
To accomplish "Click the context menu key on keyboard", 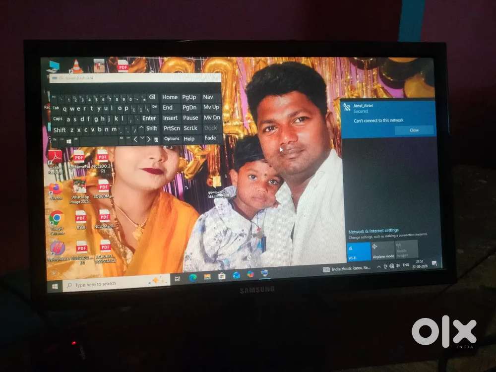I will click(x=156, y=139).
